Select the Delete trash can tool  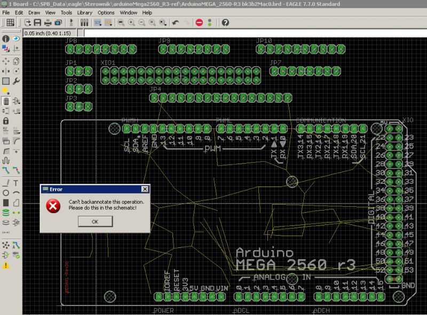[x=6, y=101]
